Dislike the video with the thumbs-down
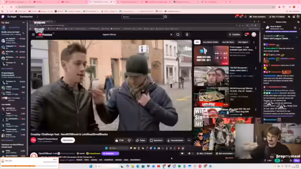Image resolution: width=301 pixels, height=169 pixels. (129, 140)
